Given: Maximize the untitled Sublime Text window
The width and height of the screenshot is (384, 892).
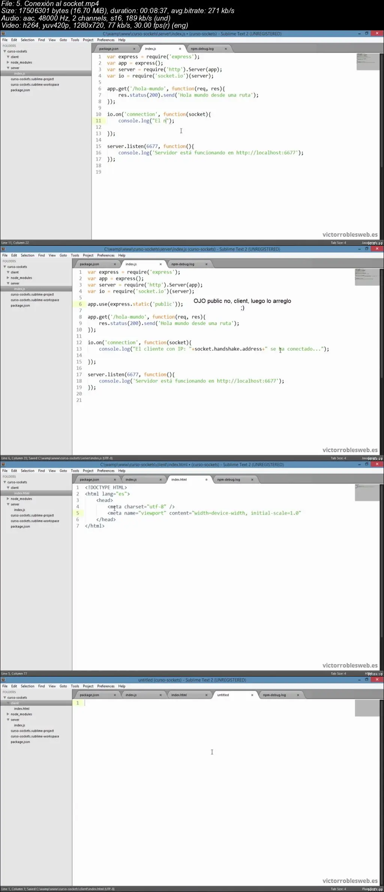Looking at the screenshot, I should tap(366, 680).
